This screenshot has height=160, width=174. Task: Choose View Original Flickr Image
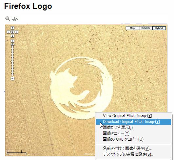tap(133, 116)
